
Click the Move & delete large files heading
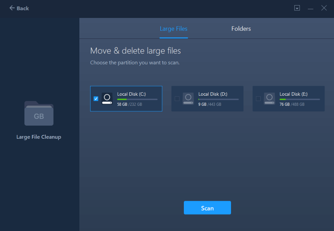tap(136, 51)
